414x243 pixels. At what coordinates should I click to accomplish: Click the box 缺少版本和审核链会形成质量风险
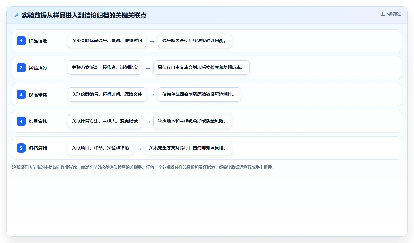click(193, 121)
